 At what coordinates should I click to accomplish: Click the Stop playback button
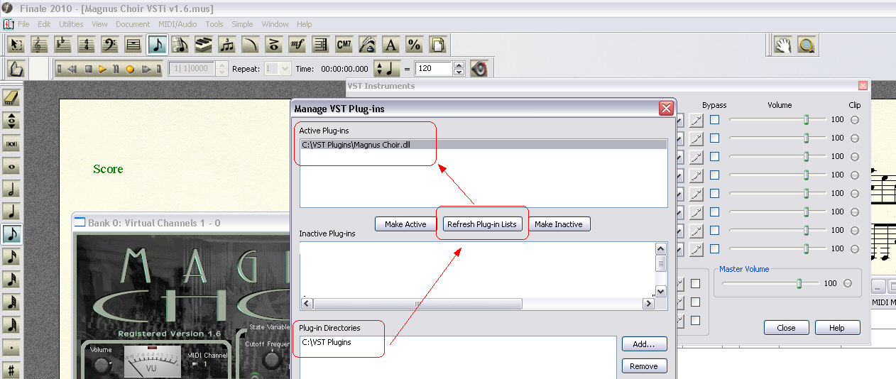click(x=89, y=69)
